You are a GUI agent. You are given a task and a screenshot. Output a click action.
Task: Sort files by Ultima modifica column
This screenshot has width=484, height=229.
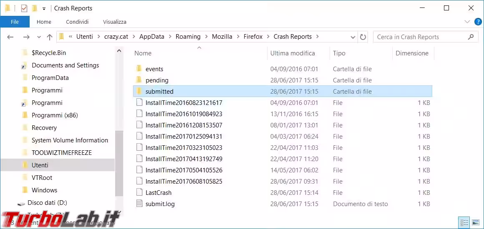click(x=292, y=53)
